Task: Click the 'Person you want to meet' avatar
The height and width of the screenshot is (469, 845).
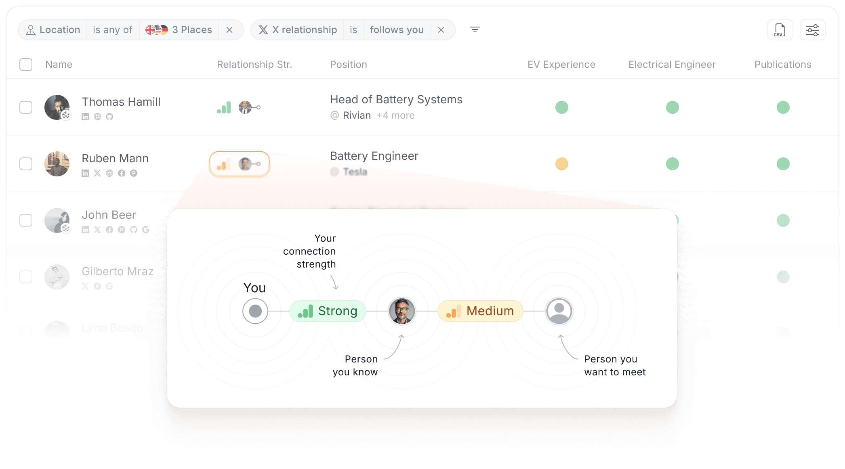Action: coord(559,311)
